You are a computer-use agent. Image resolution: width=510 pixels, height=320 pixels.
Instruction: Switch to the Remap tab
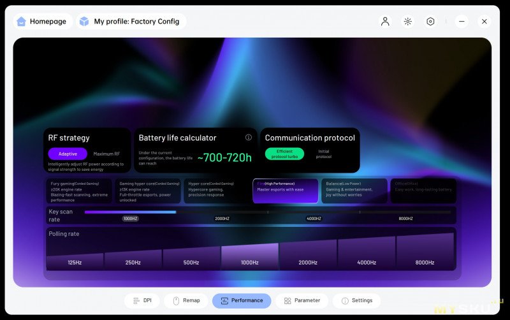(x=186, y=300)
